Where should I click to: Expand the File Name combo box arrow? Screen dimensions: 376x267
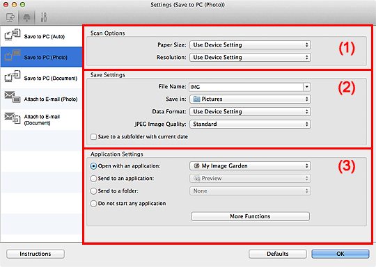point(307,87)
